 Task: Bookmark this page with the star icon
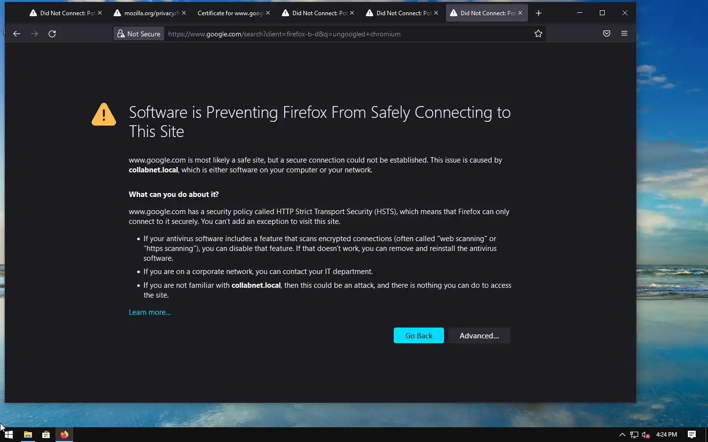tap(538, 34)
